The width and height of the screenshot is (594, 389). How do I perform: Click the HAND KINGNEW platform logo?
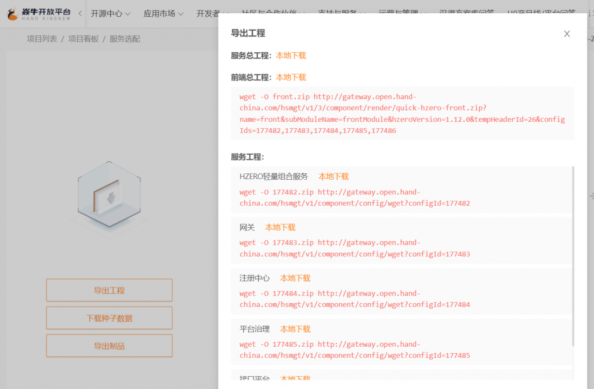click(39, 14)
